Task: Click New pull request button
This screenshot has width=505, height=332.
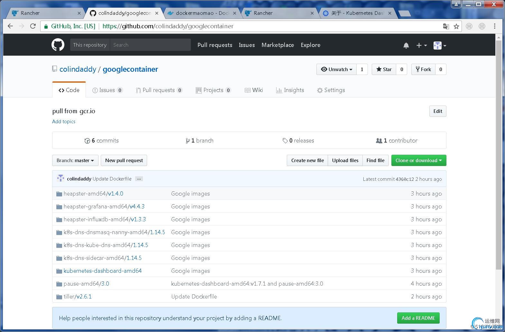Action: (x=124, y=161)
